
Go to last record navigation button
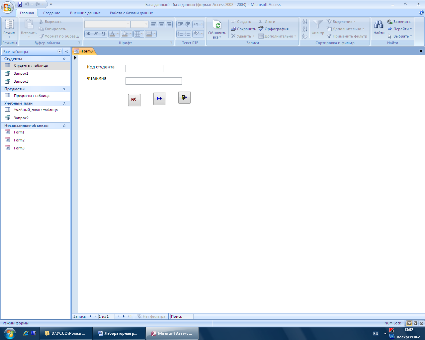tap(124, 316)
